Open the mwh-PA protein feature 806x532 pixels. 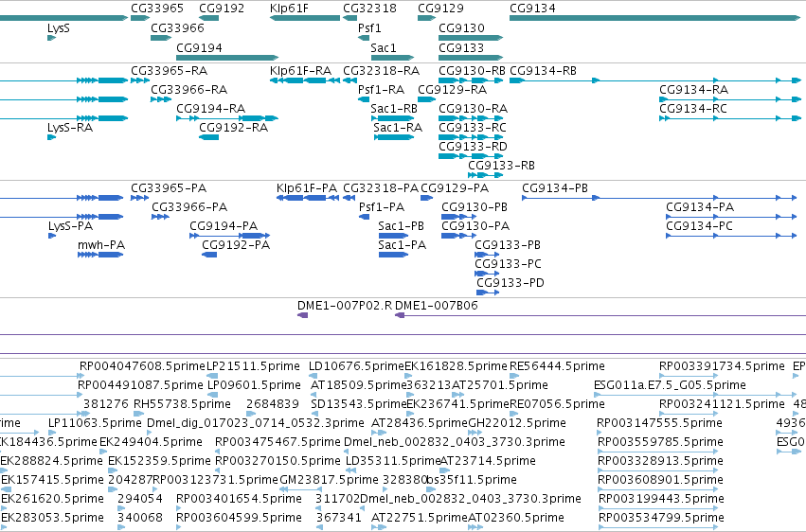tap(100, 255)
